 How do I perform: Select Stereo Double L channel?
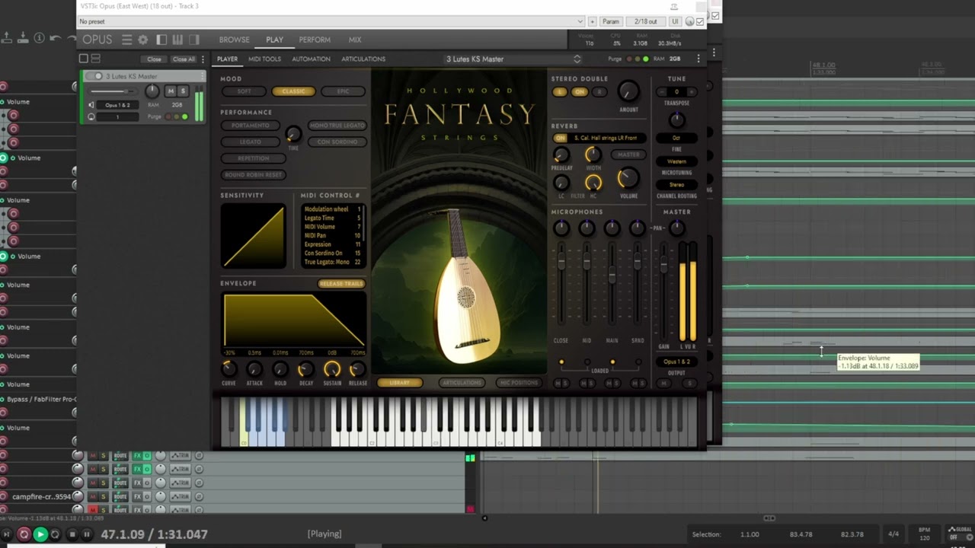click(x=561, y=91)
